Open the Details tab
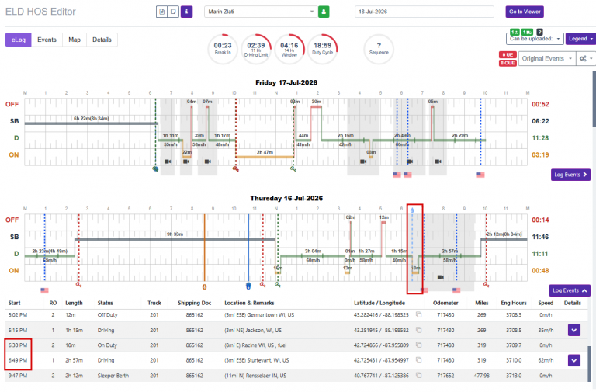 (102, 40)
